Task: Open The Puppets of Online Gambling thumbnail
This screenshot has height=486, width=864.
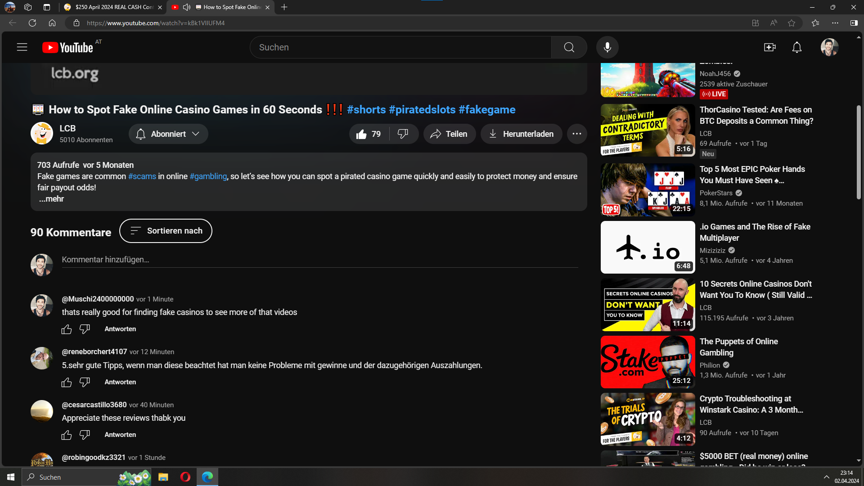Action: point(648,362)
